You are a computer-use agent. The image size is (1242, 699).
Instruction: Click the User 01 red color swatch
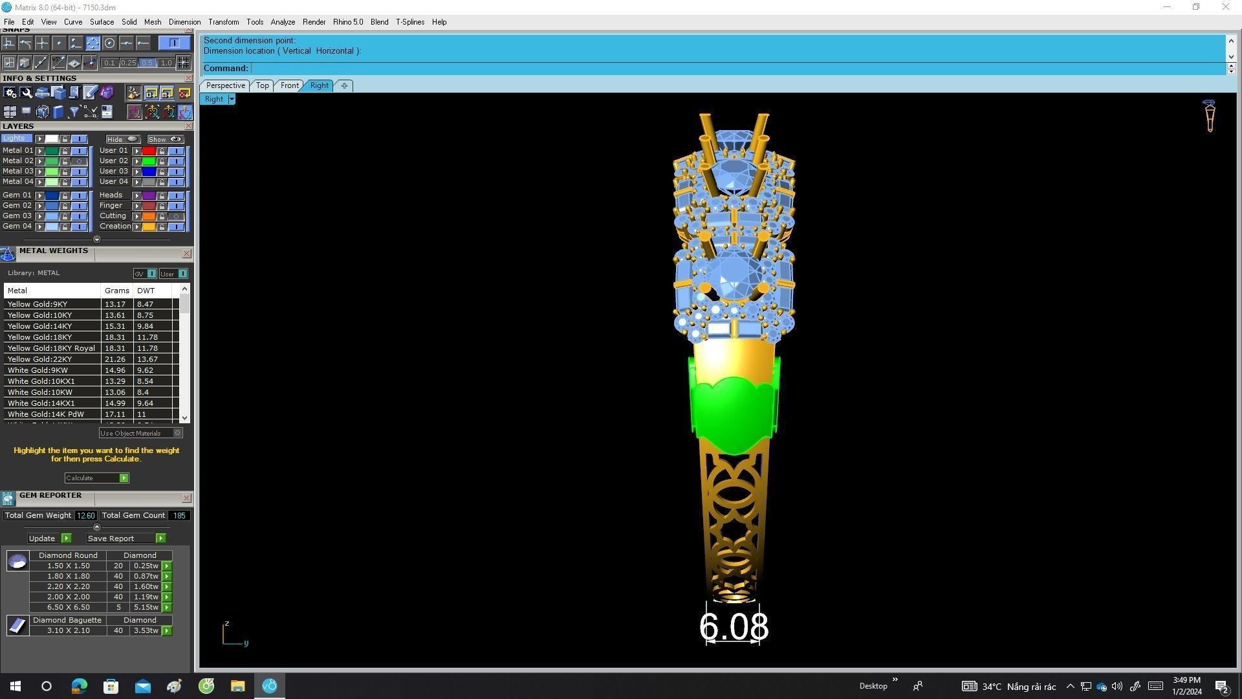click(148, 151)
